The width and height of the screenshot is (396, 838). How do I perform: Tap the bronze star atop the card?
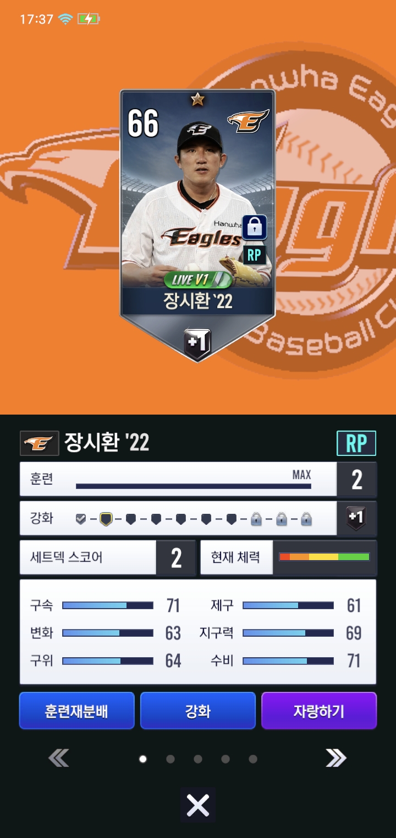pos(197,99)
